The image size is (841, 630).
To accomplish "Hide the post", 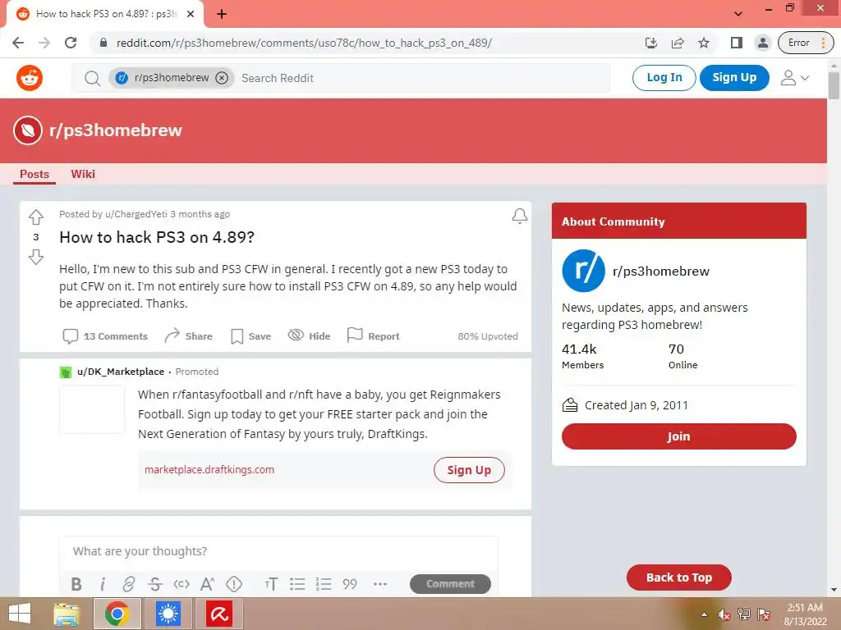I will coord(309,336).
